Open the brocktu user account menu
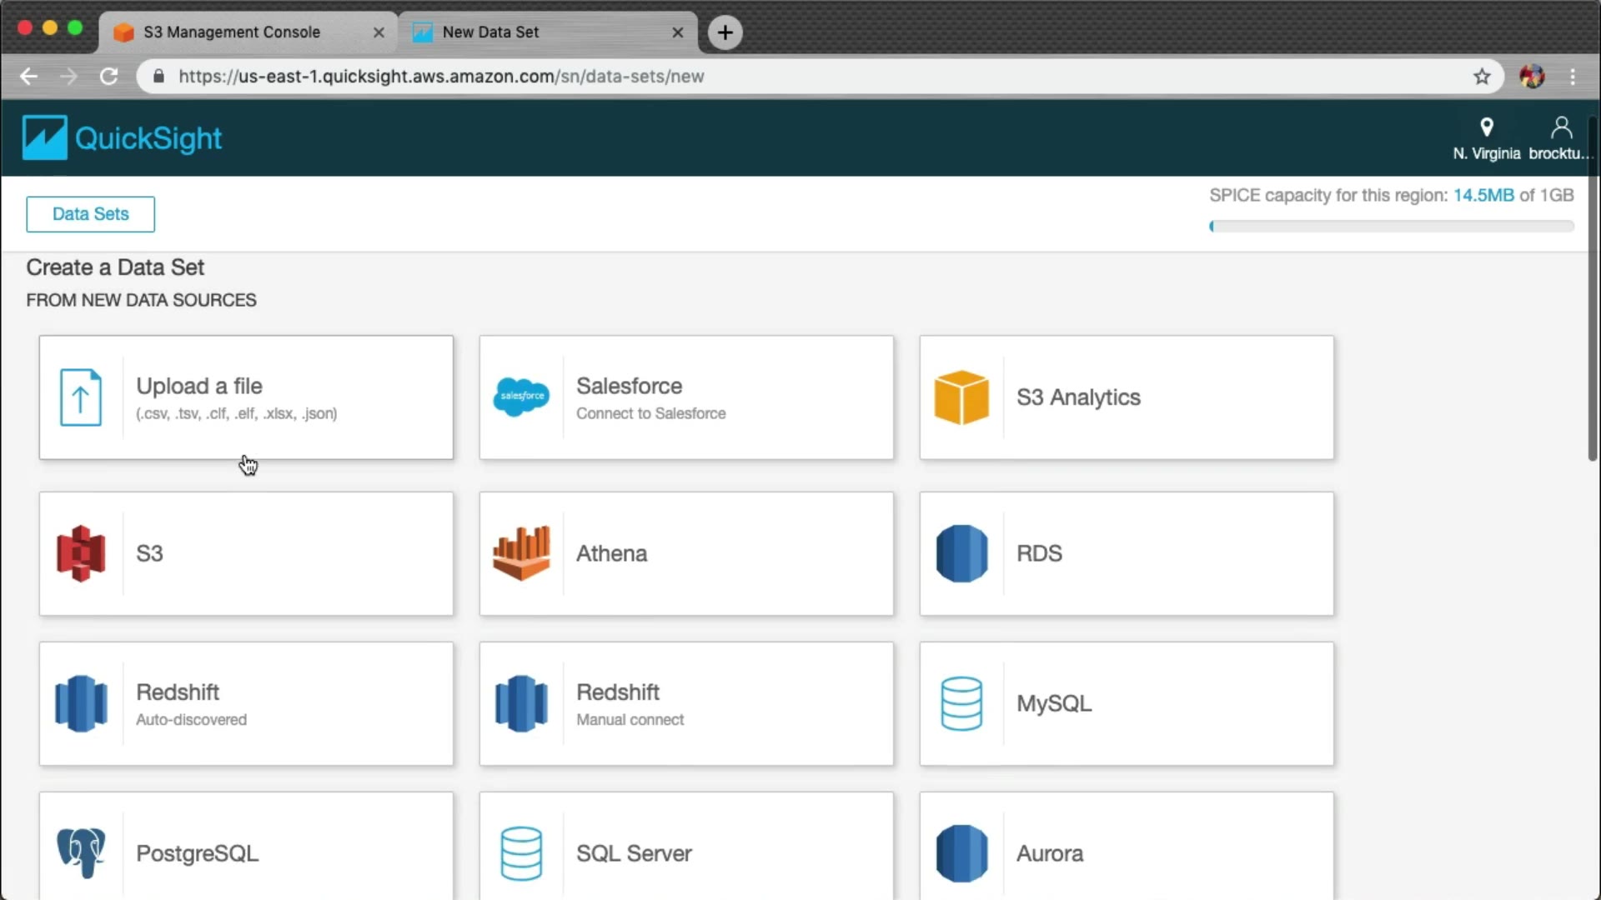Screen dimensions: 1601x900 point(1560,138)
